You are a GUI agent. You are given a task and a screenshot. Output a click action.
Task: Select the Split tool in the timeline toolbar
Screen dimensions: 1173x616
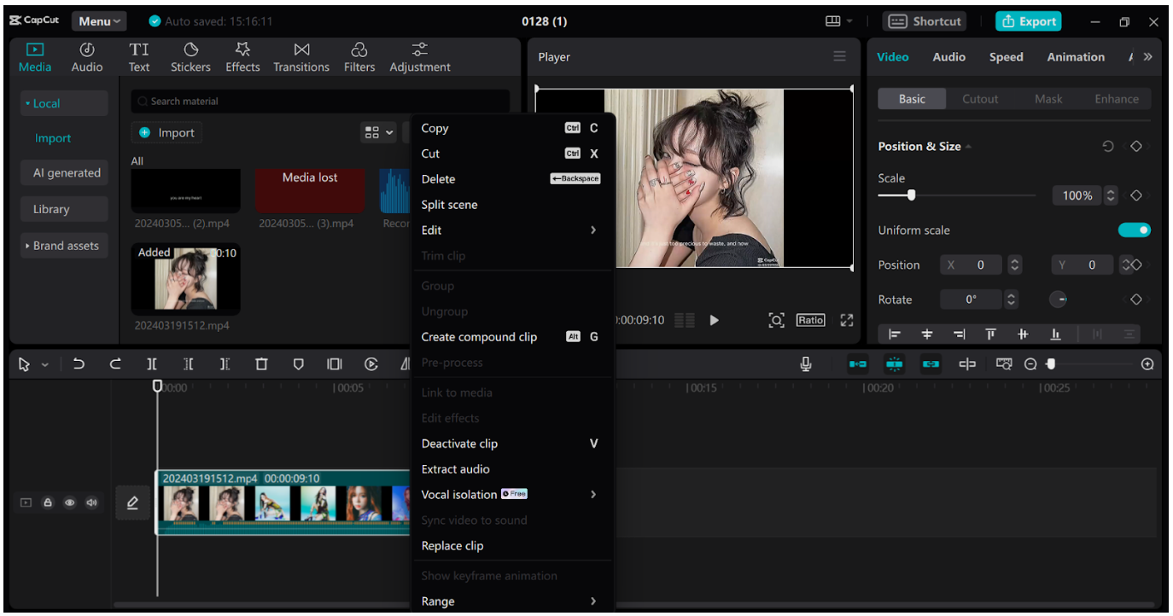pyautogui.click(x=152, y=364)
